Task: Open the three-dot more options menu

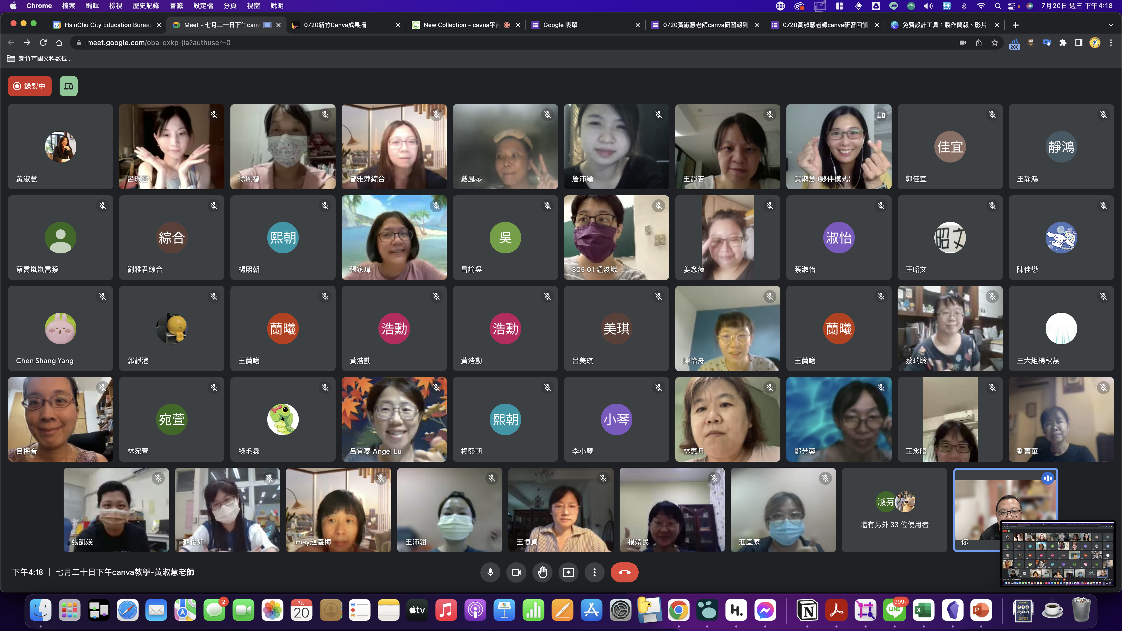Action: (x=595, y=572)
